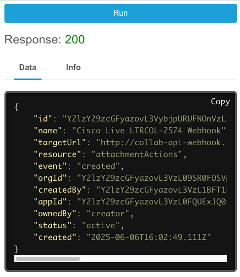Image resolution: width=240 pixels, height=277 pixels.
Task: Click the "attachmentActions" resource value
Action: (137, 154)
